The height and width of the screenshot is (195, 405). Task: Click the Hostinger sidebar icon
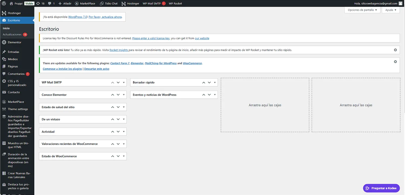pos(4,13)
